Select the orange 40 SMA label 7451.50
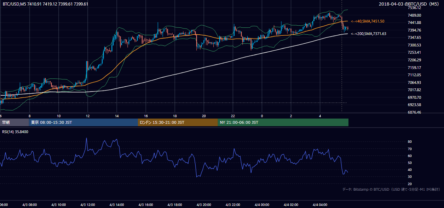The height and width of the screenshot is (208, 444). tap(368, 21)
